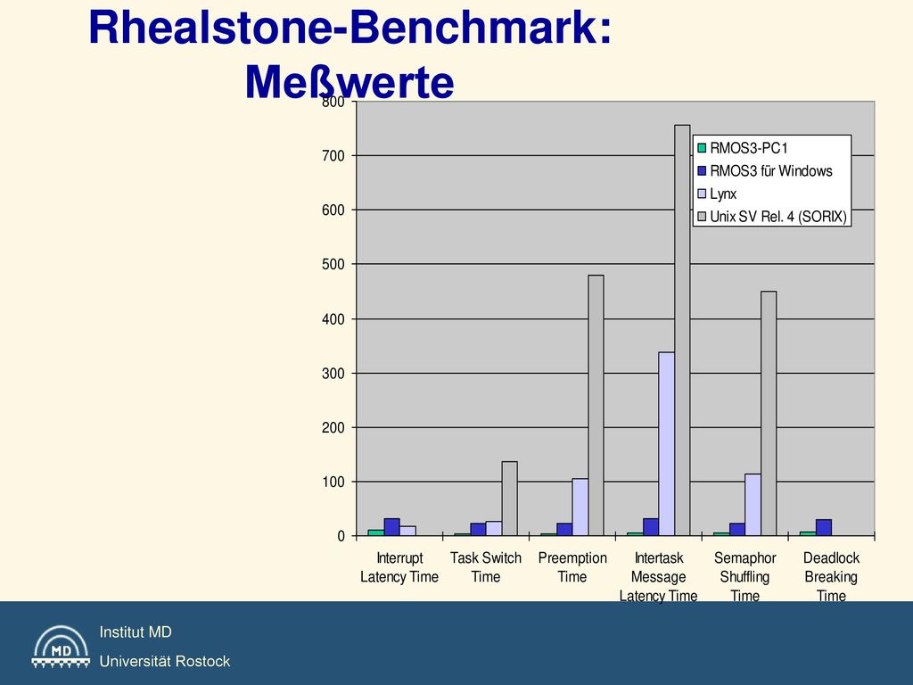Image resolution: width=913 pixels, height=685 pixels.
Task: Click the 'Institut MD' footer text
Action: pyautogui.click(x=136, y=632)
